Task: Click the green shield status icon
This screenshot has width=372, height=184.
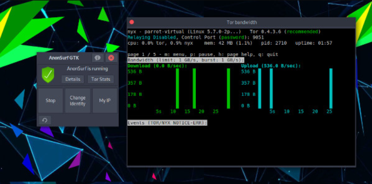Action: click(48, 75)
